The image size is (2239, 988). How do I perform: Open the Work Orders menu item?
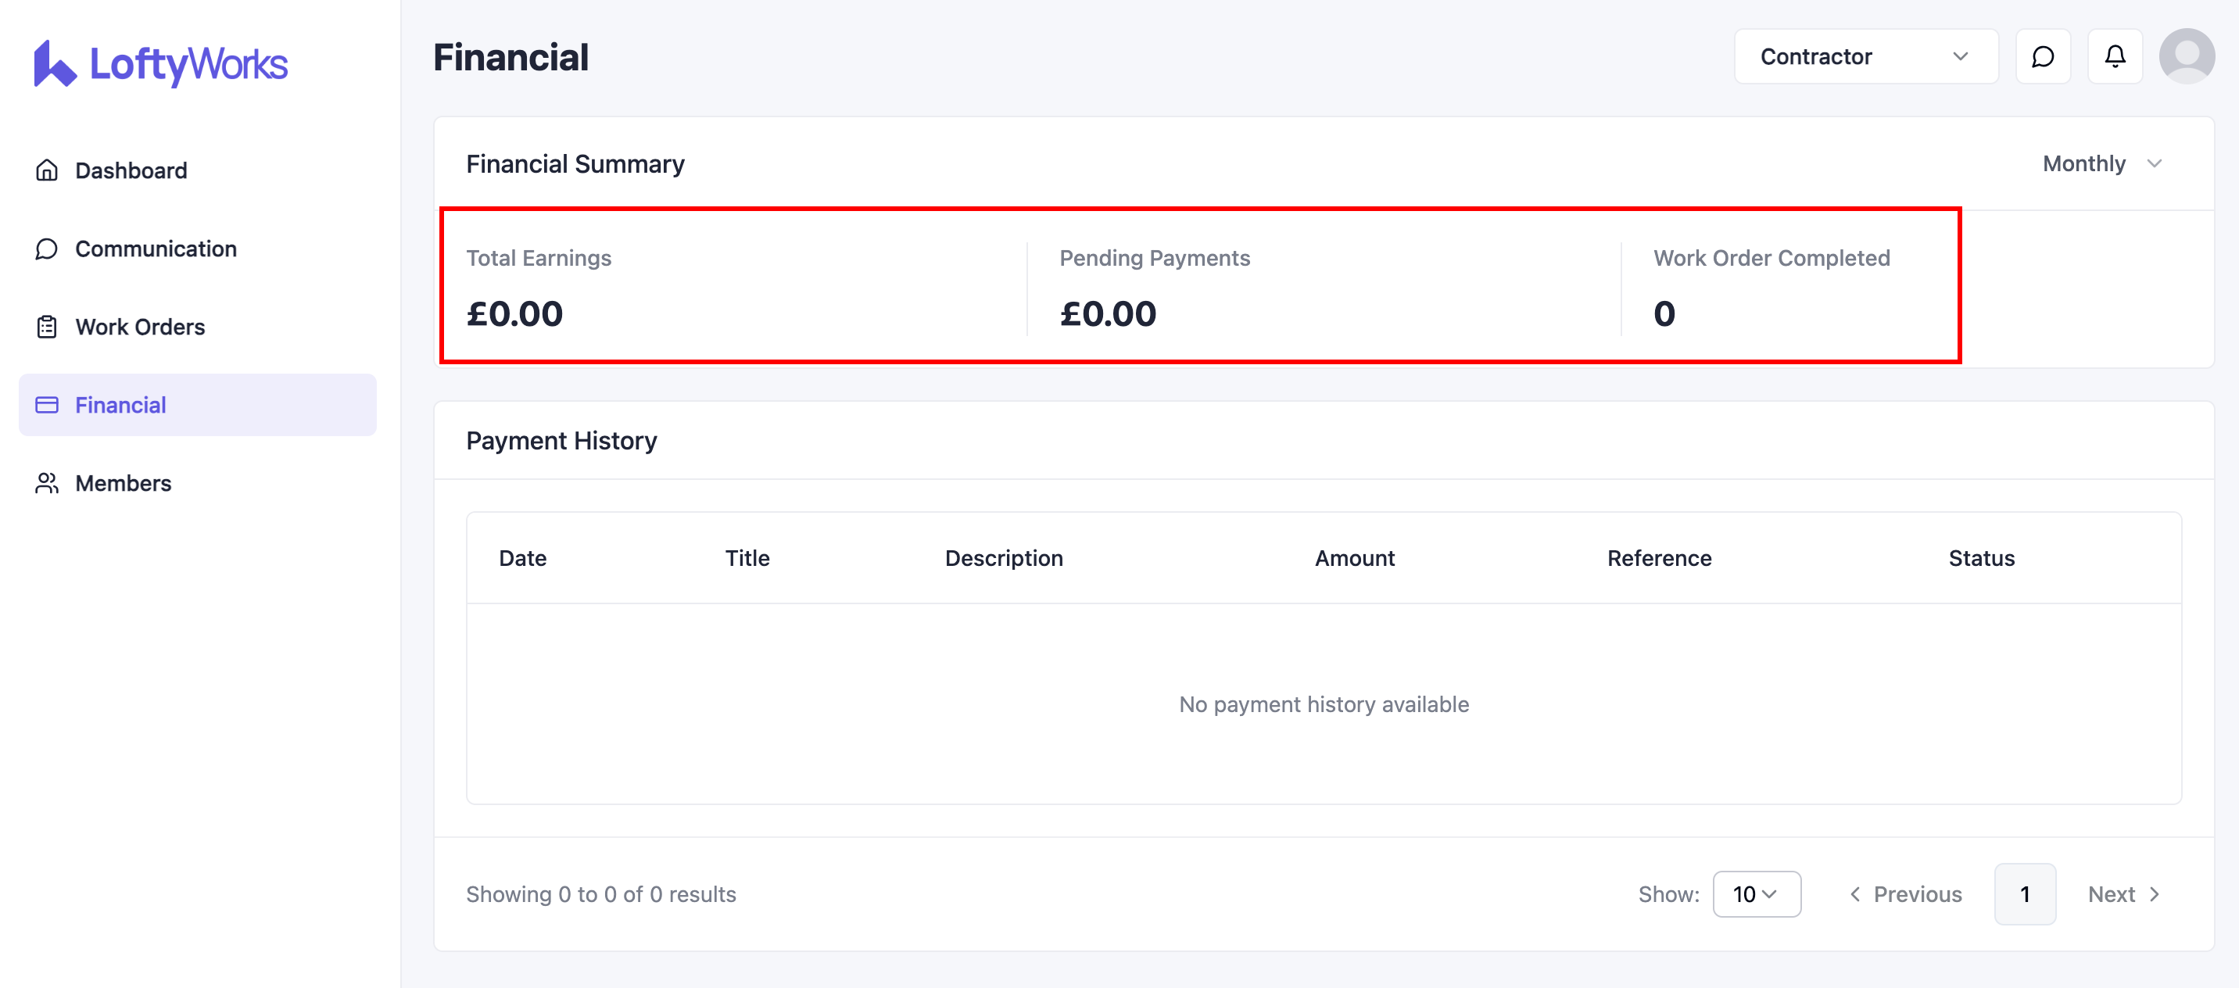140,328
